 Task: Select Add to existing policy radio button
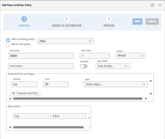[8, 40]
